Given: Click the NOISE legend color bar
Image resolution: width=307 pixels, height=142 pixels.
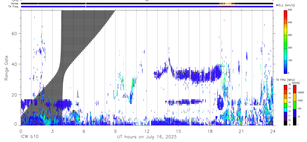Looking at the screenshot, I should (295, 105).
